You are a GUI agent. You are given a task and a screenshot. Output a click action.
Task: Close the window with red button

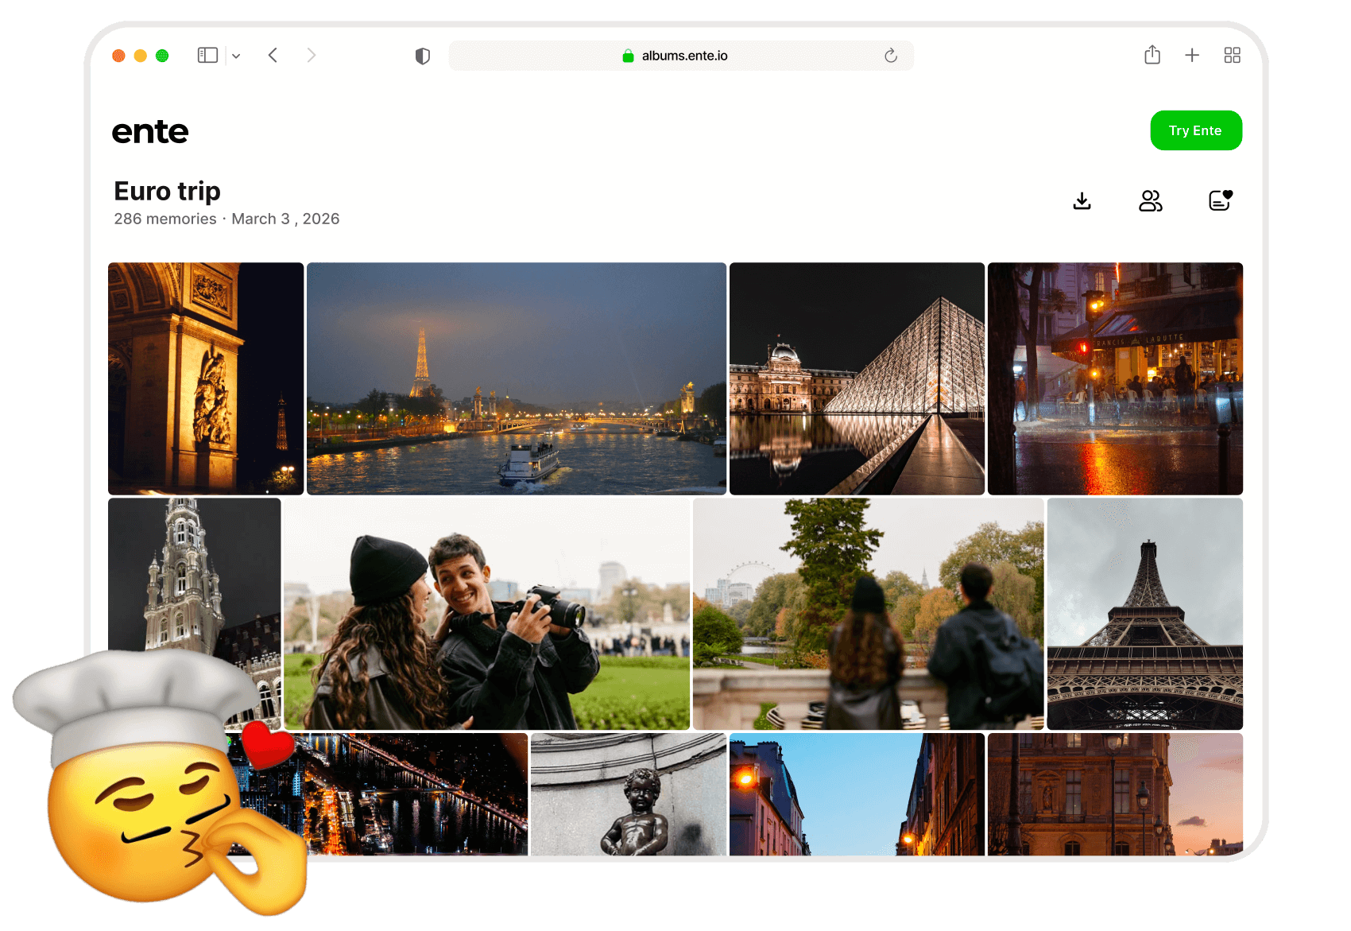[118, 56]
